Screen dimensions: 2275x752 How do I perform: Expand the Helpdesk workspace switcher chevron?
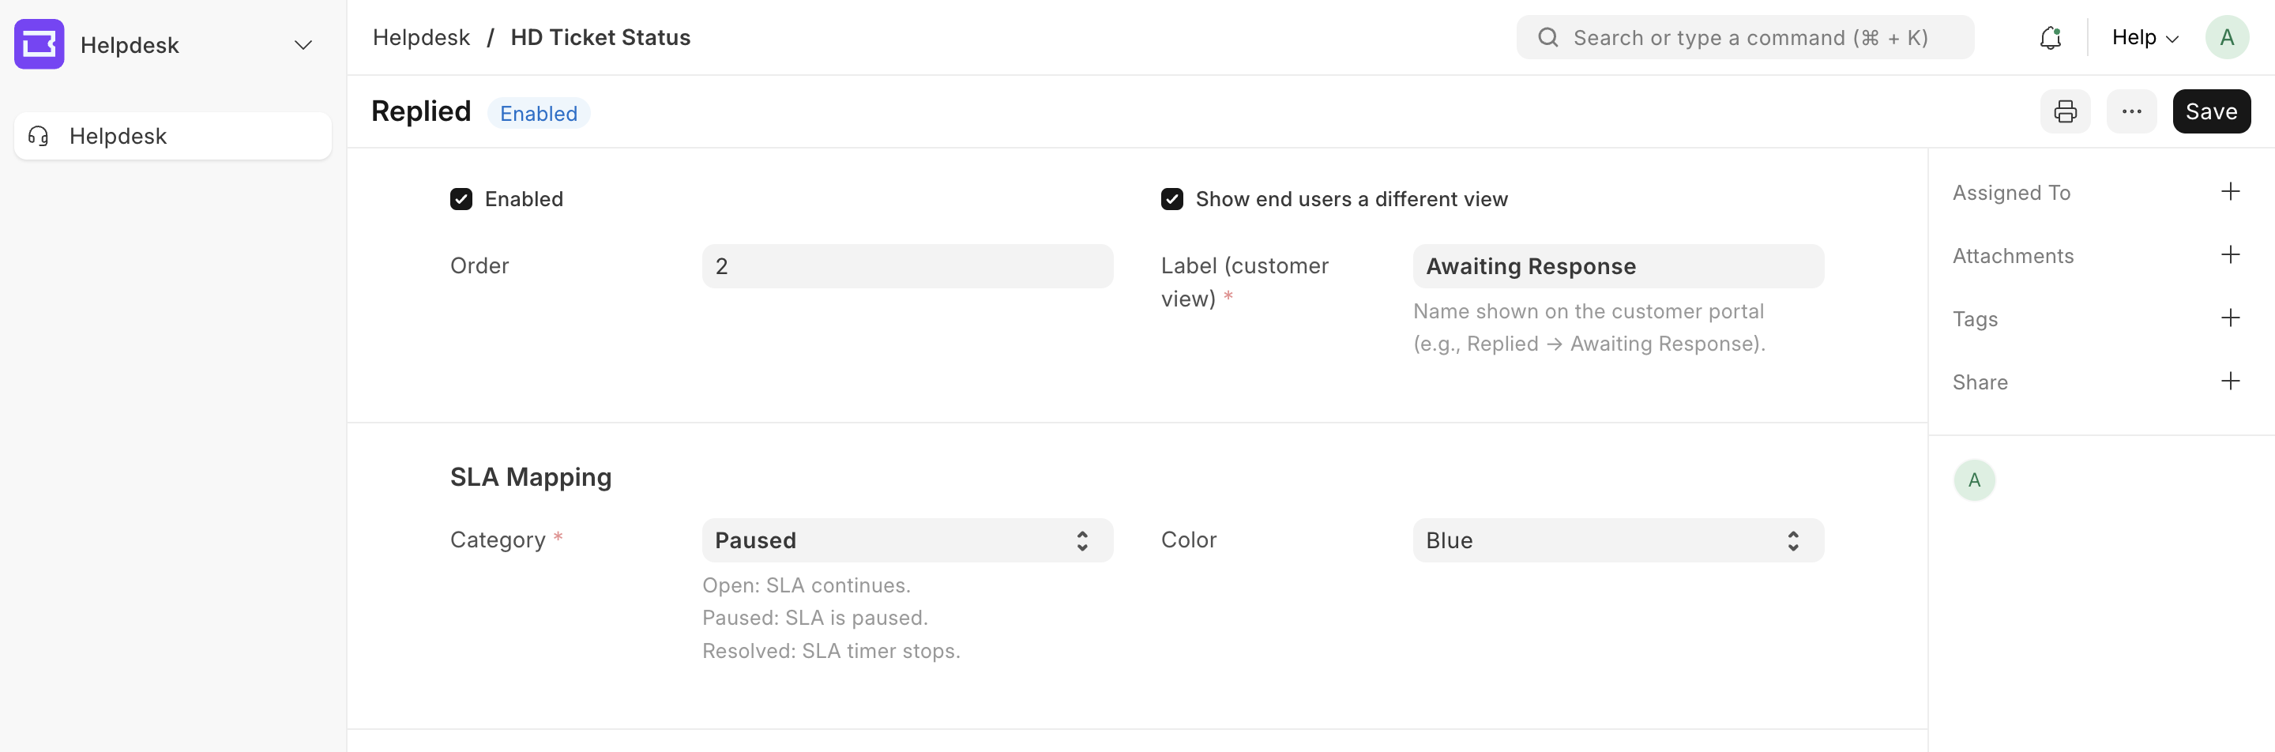[x=303, y=45]
